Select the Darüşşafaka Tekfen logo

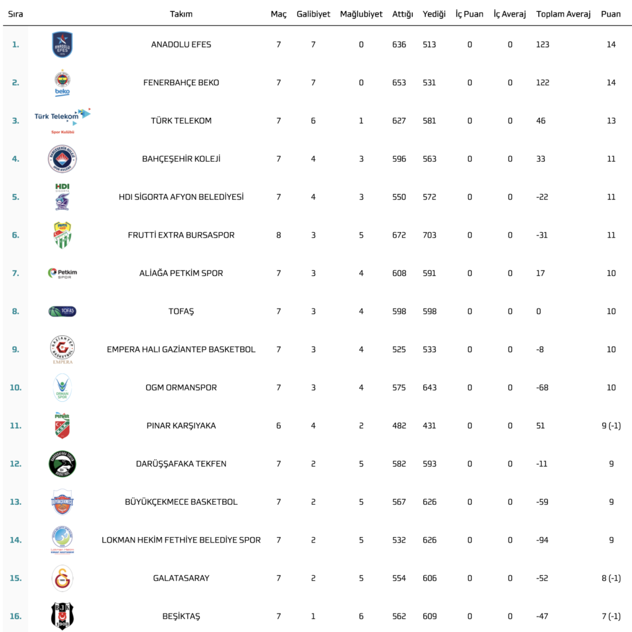(x=62, y=464)
